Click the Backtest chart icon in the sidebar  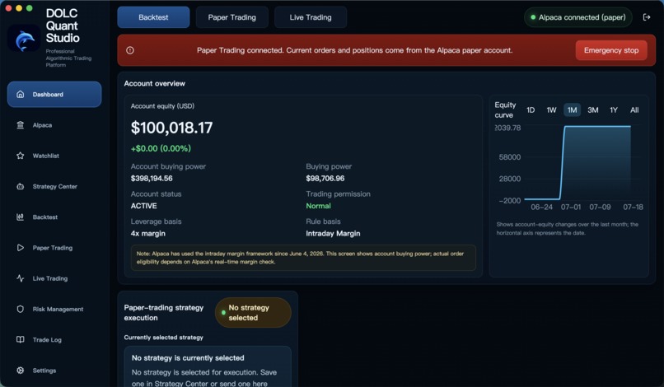(x=20, y=217)
